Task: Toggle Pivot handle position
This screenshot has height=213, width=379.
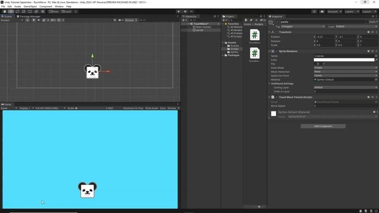Action: coord(54,12)
